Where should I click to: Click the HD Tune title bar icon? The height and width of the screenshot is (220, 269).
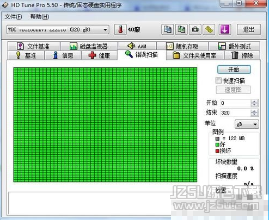(x=5, y=5)
